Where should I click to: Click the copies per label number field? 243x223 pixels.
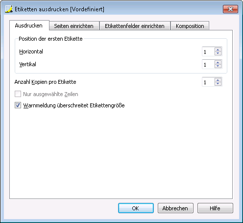point(208,82)
